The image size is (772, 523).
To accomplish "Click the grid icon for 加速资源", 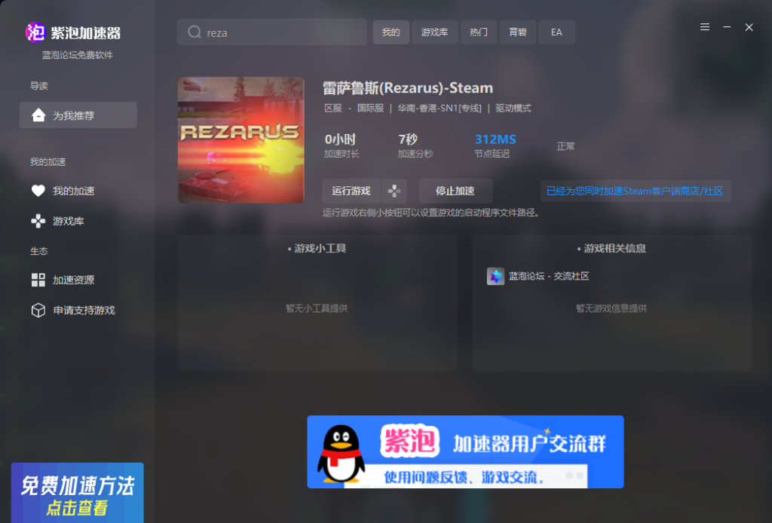I will click(x=38, y=280).
